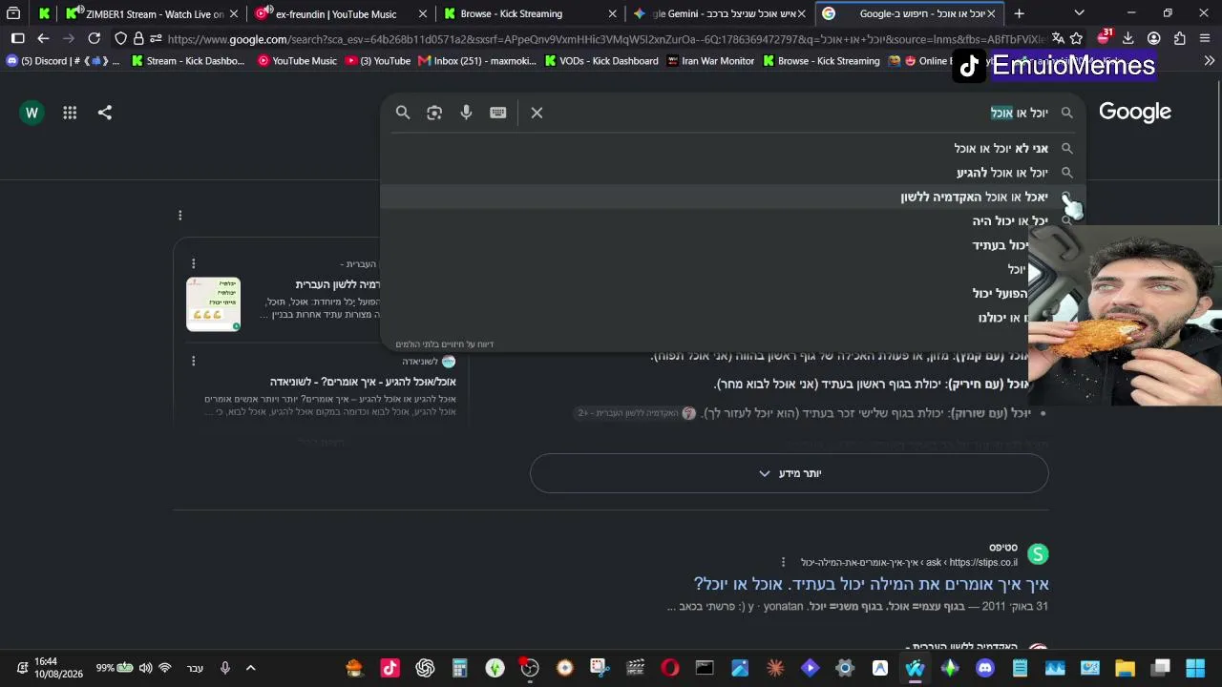Close the ZIMBER1 Stream tab

point(234,14)
